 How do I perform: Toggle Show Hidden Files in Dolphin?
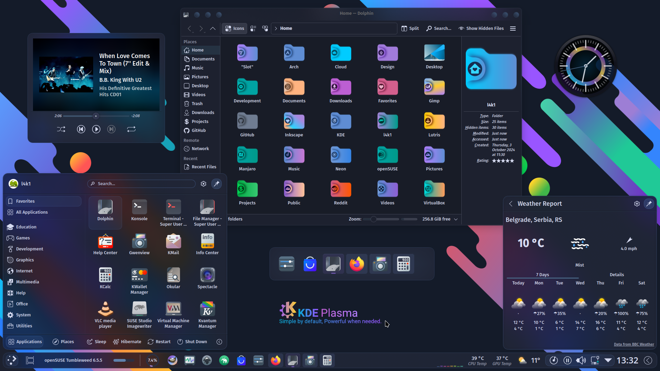pyautogui.click(x=481, y=29)
